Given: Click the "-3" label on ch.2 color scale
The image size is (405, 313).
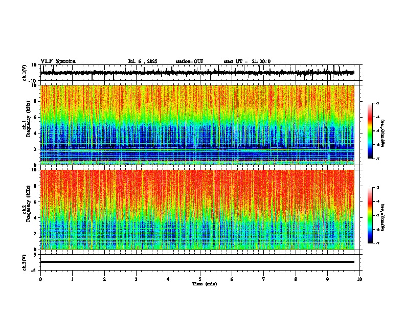Looking at the screenshot, I should tap(377, 188).
